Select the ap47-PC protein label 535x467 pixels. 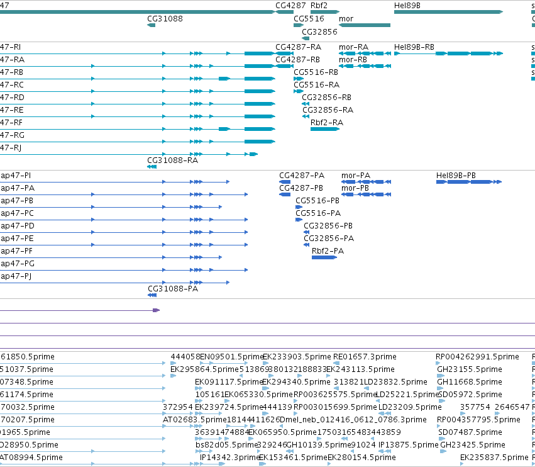pos(18,213)
